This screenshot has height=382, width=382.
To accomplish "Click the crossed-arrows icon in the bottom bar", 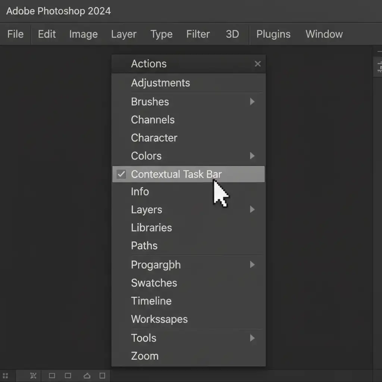I will tap(34, 375).
